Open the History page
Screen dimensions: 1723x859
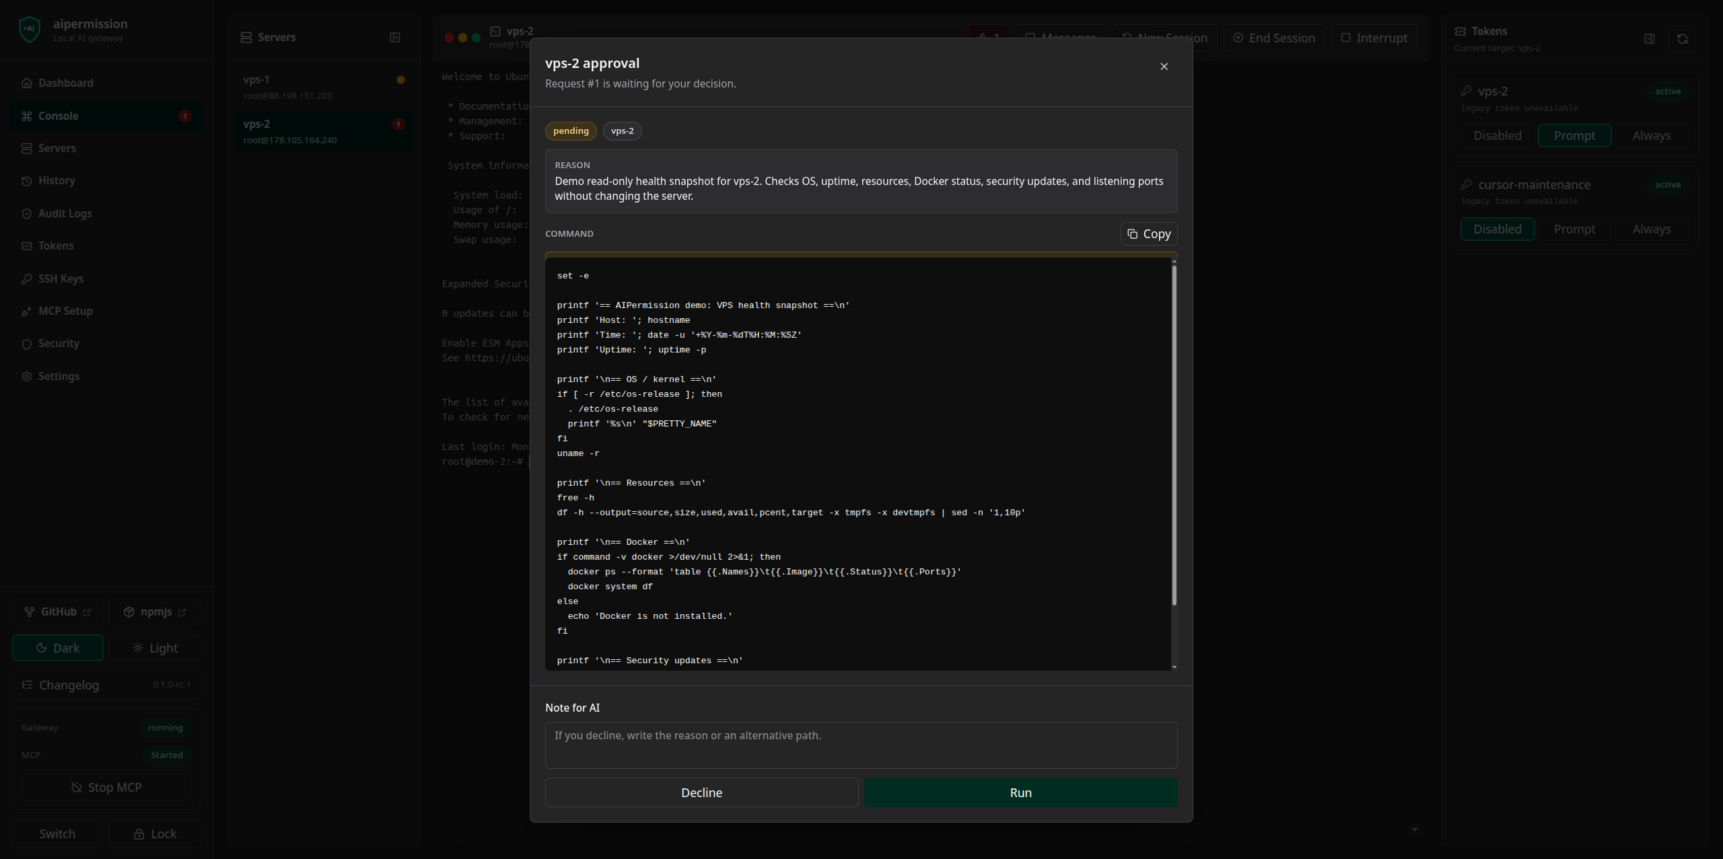pyautogui.click(x=106, y=180)
